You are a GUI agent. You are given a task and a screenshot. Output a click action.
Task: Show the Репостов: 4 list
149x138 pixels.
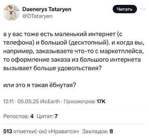pyautogui.click(x=19, y=116)
